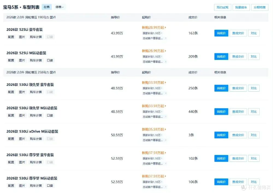This screenshot has height=193, width=273.
Task: Click 对比 for 530Li 尊享型 M运动套装
Action: (254, 182)
